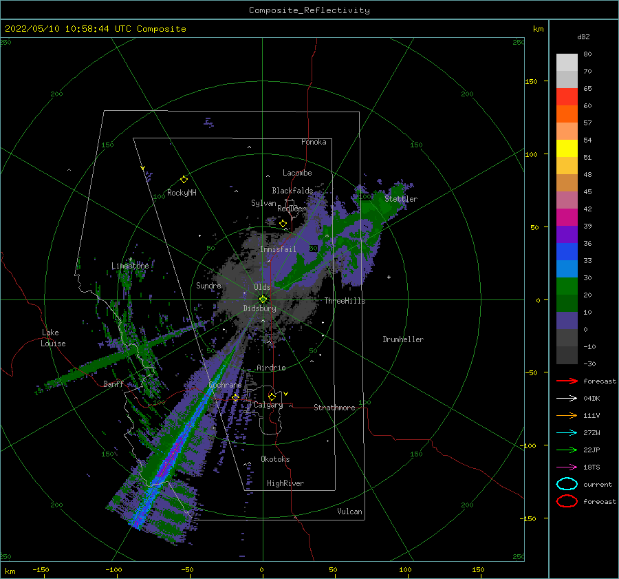
Task: Click the HighRiver city label
Action: pos(285,483)
